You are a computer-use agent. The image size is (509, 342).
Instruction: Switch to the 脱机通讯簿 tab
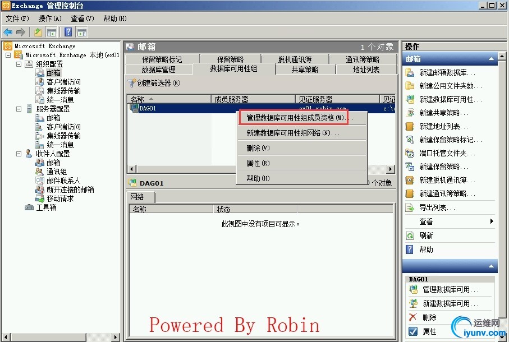295,59
